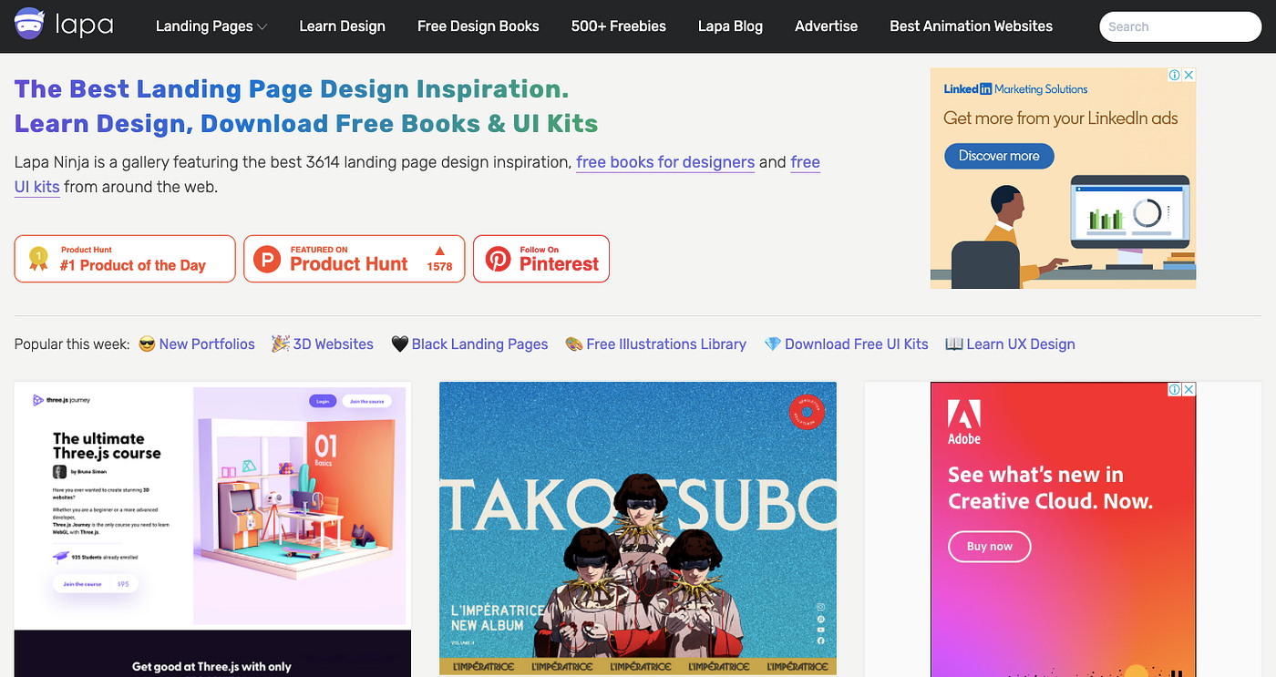
Task: Click the Product Hunt P icon
Action: point(266,258)
